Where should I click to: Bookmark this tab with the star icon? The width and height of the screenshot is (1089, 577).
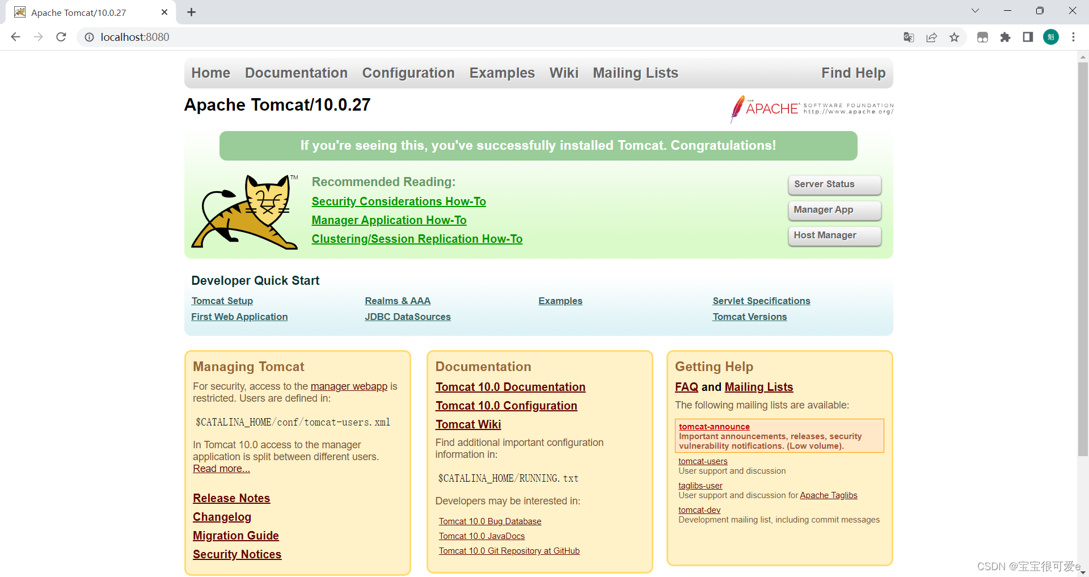[954, 37]
